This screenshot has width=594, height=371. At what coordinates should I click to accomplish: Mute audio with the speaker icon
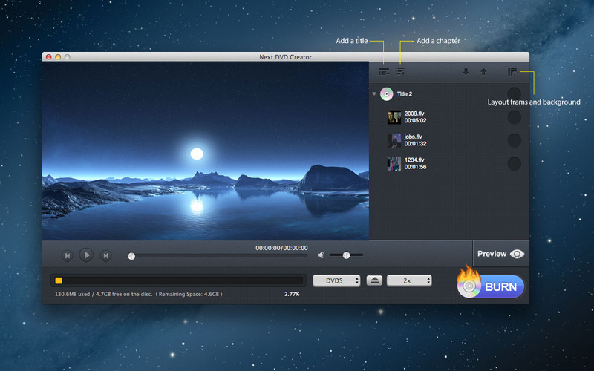click(321, 255)
